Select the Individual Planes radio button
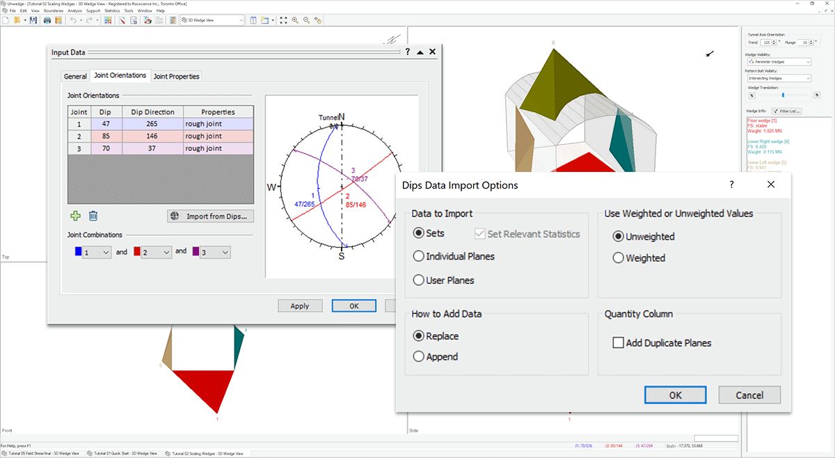The image size is (835, 458). 419,256
